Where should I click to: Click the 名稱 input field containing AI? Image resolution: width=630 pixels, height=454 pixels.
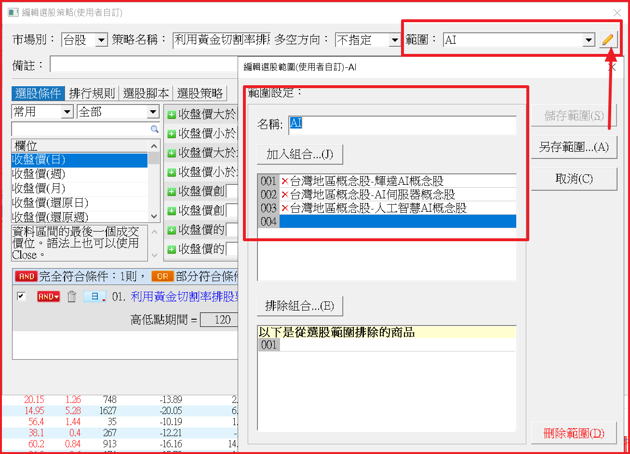402,124
